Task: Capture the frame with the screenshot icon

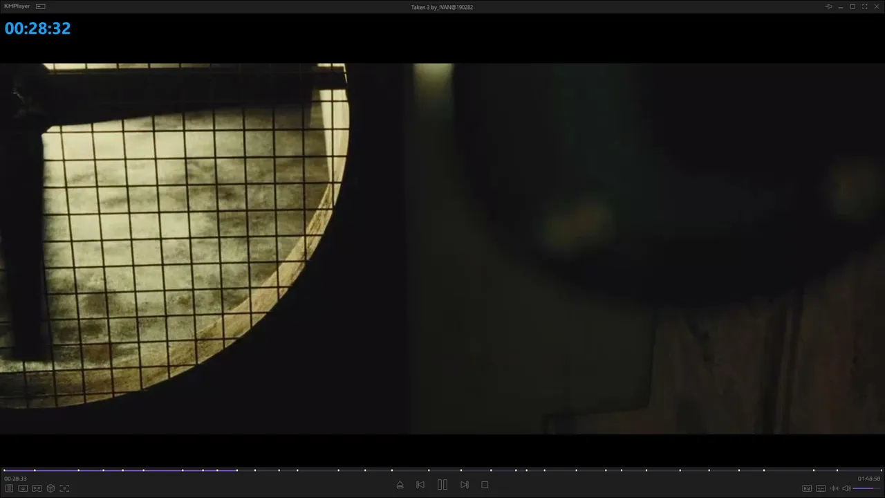Action: (x=64, y=488)
